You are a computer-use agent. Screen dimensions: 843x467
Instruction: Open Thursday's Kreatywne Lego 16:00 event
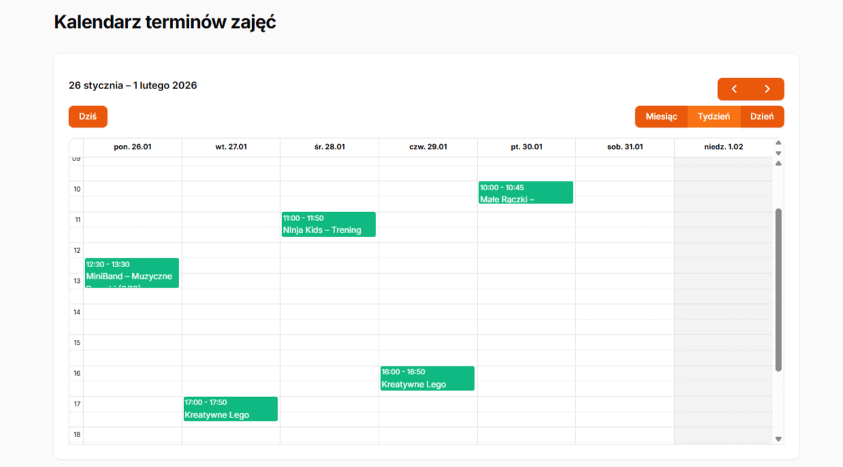pos(427,379)
